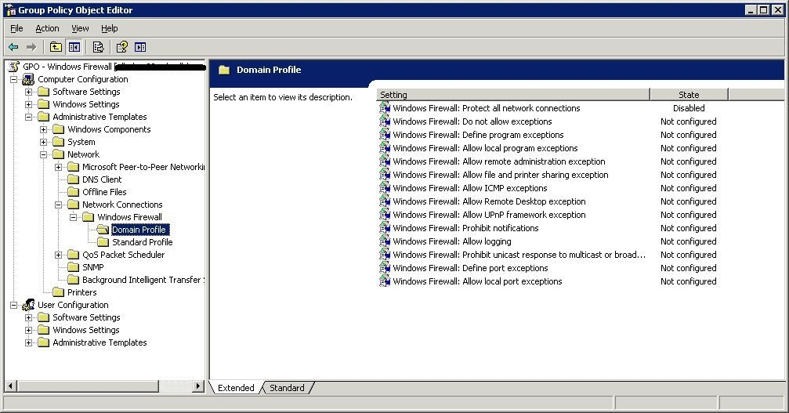Image resolution: width=789 pixels, height=413 pixels.
Task: Click the tree pane horizontal scrollbar thumb
Action: click(88, 386)
